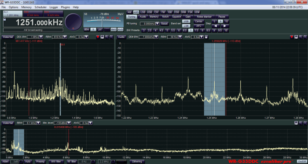Open the Scheduler menu
Image resolution: width=308 pixels, height=164 pixels.
(x=40, y=7)
